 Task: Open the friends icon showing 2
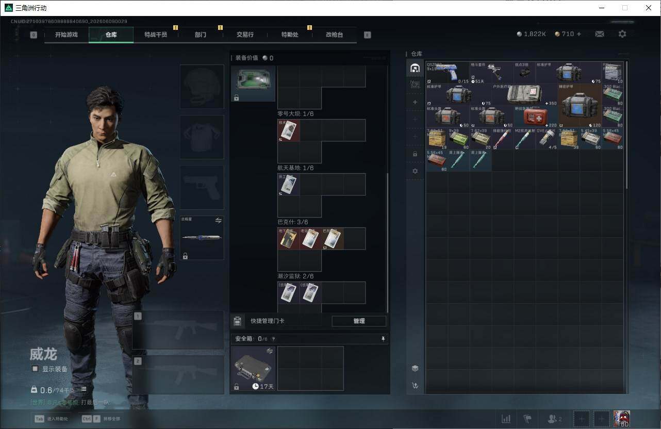(x=554, y=419)
